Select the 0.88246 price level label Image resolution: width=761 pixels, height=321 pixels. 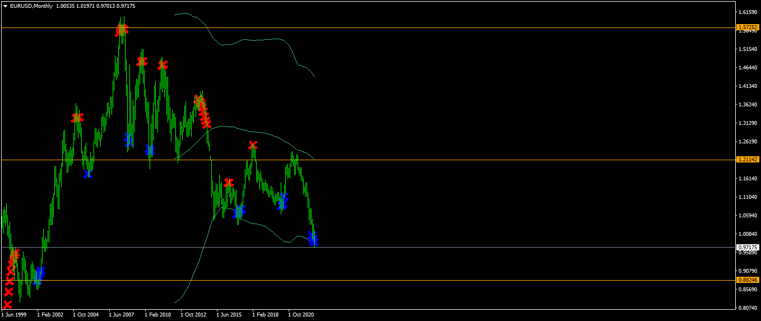click(748, 280)
